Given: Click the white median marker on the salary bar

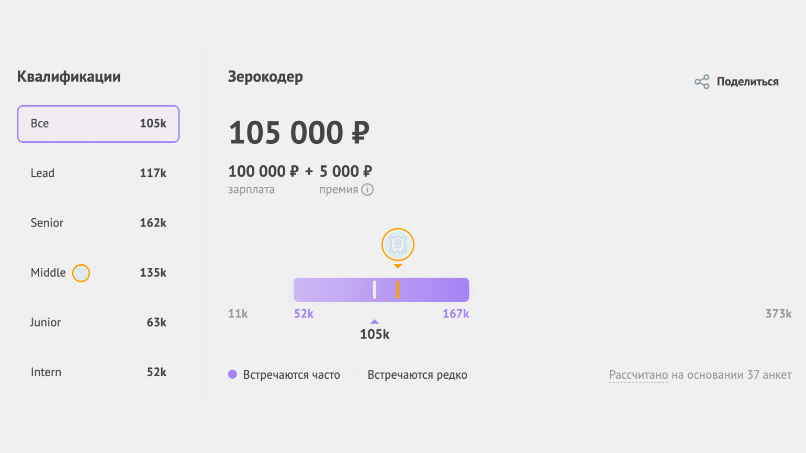Looking at the screenshot, I should (x=374, y=290).
